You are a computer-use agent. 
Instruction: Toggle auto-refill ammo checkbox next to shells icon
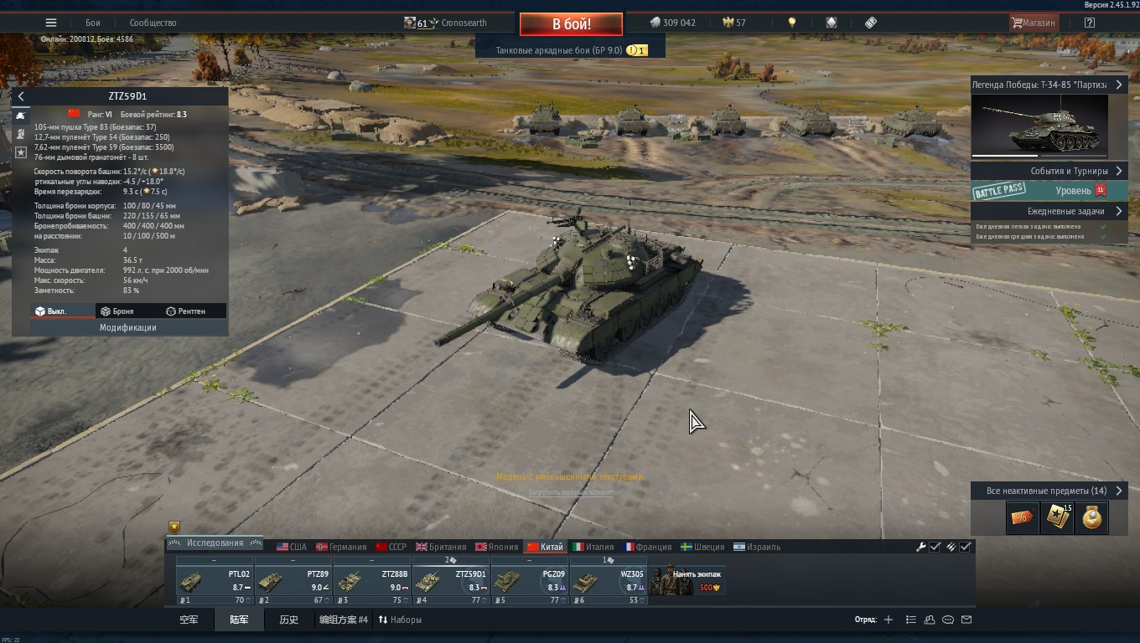(x=966, y=547)
